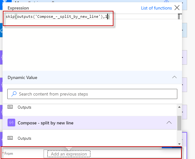
Task: Click the scroll-down arrow of the dynamic content list
Action: pos(179,144)
